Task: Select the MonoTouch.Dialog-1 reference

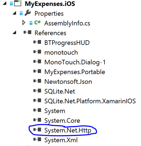Action: click(75, 62)
